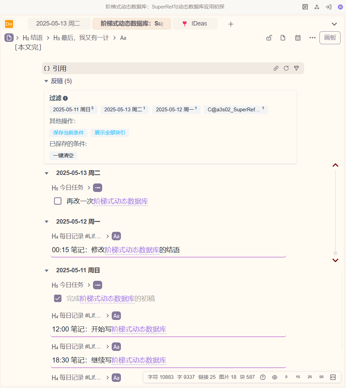Click the link icon in the 引用 panel header

click(x=276, y=68)
